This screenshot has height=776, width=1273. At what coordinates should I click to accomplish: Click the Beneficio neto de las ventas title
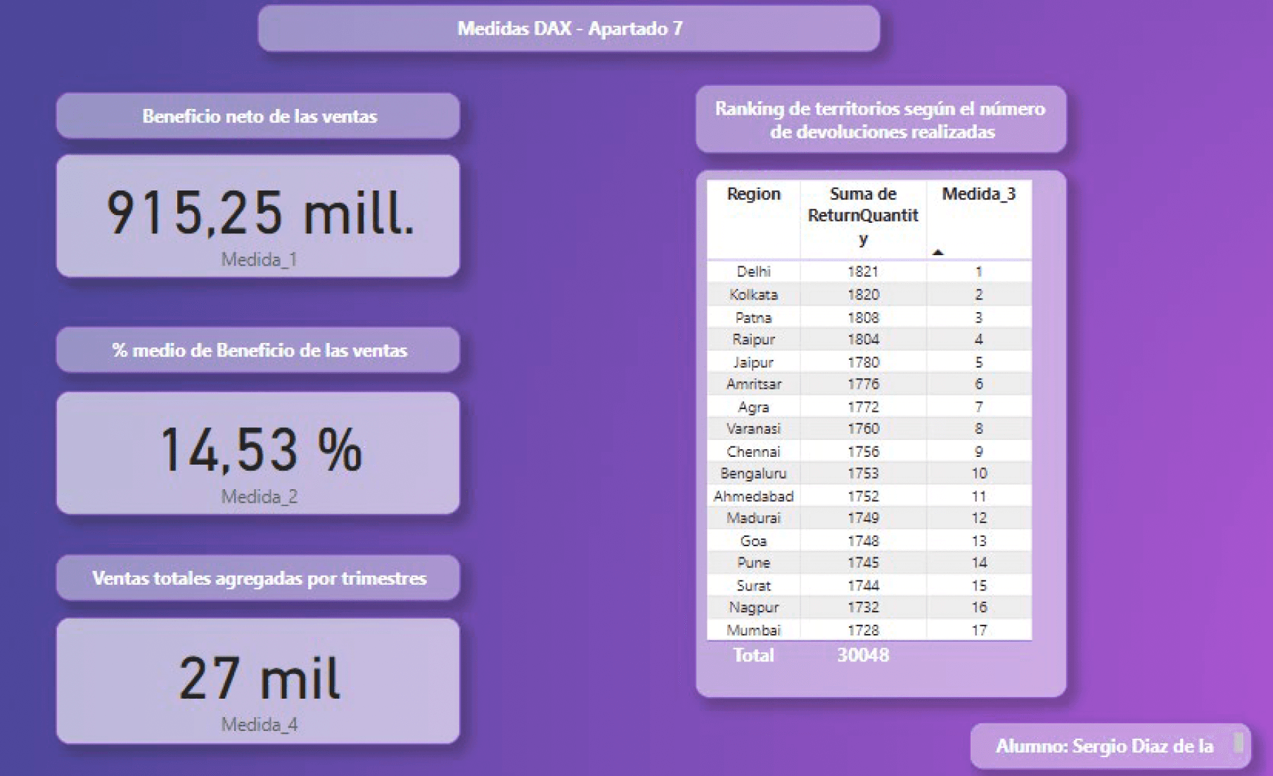click(258, 116)
